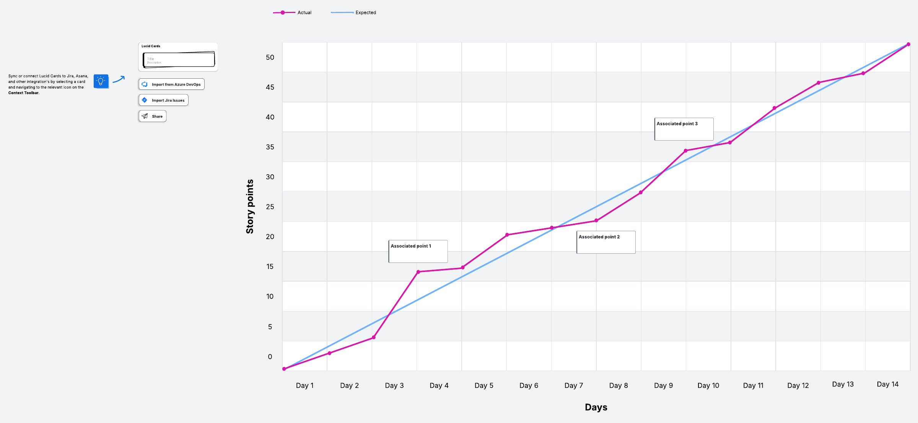
Task: Click the Story points axis title
Action: click(x=250, y=206)
